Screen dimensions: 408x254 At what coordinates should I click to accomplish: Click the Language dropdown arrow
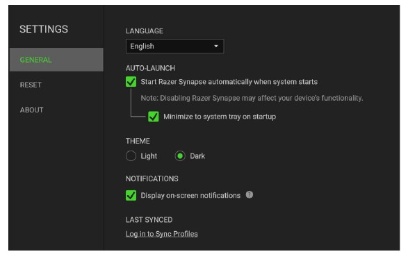click(x=216, y=46)
